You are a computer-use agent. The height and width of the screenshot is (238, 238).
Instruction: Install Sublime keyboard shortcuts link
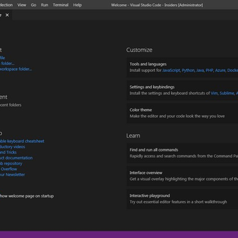[227, 93]
